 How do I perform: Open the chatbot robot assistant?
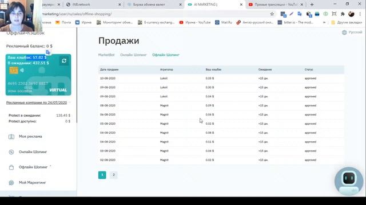point(349,181)
